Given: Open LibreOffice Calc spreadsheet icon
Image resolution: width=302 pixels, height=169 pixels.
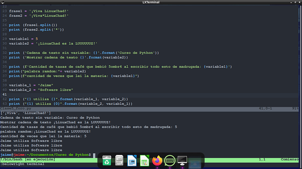Looking at the screenshot, I should point(144,161).
